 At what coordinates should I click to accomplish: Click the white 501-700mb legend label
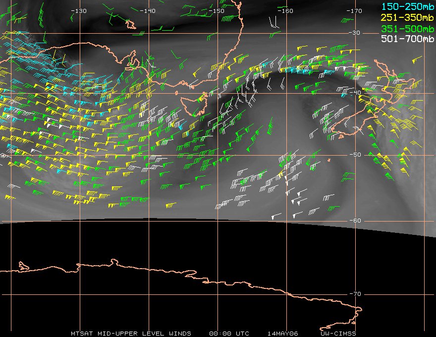pos(407,39)
